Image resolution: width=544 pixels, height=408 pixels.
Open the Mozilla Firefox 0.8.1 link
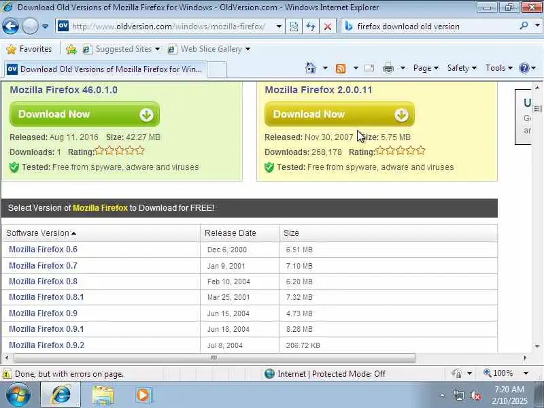click(46, 297)
